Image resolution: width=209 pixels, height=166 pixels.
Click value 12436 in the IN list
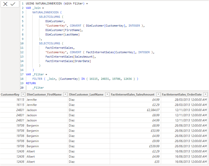click(x=128, y=79)
